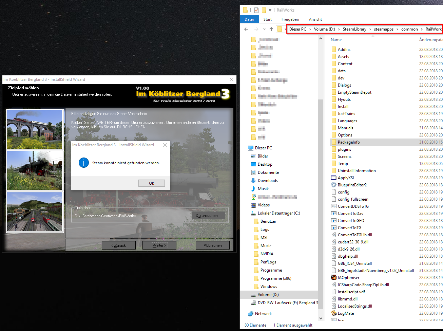
Task: Click the Weiter button in the installer
Action: (x=159, y=245)
